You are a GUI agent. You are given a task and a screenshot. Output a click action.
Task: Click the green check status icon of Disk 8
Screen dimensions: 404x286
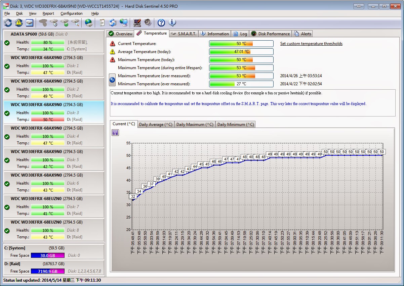point(7,231)
